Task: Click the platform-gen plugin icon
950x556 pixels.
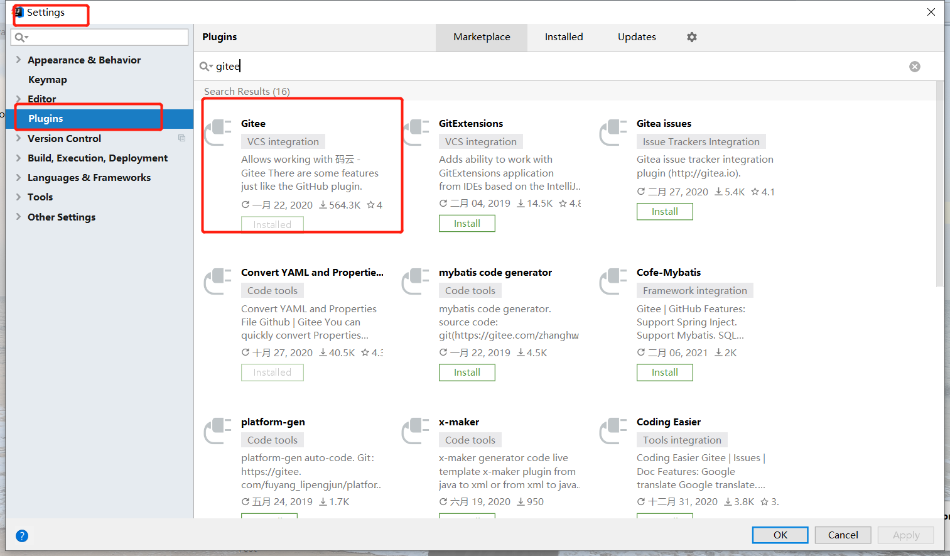Action: 219,430
